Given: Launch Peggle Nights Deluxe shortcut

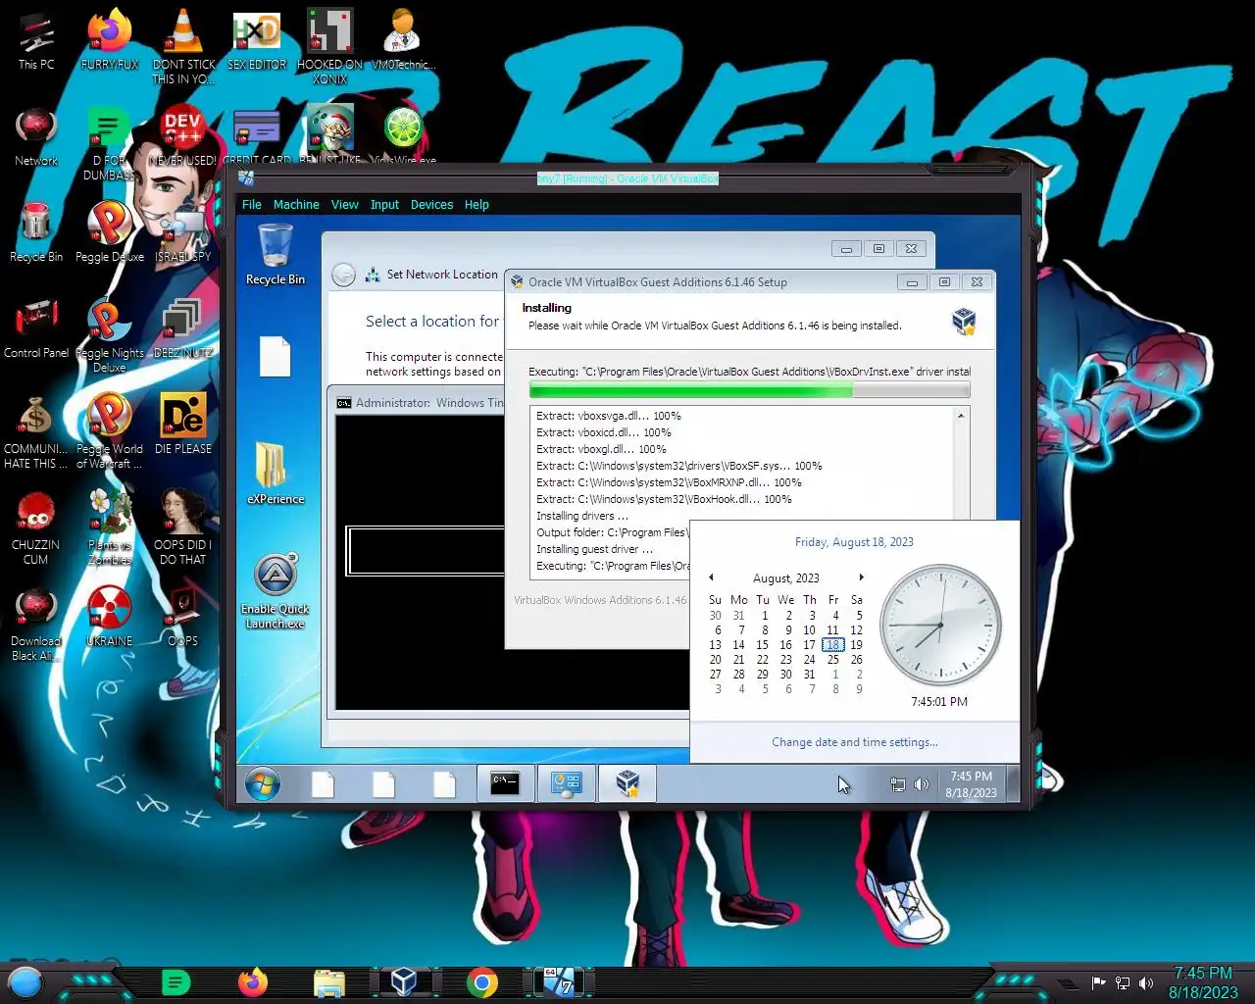Looking at the screenshot, I should pyautogui.click(x=110, y=335).
